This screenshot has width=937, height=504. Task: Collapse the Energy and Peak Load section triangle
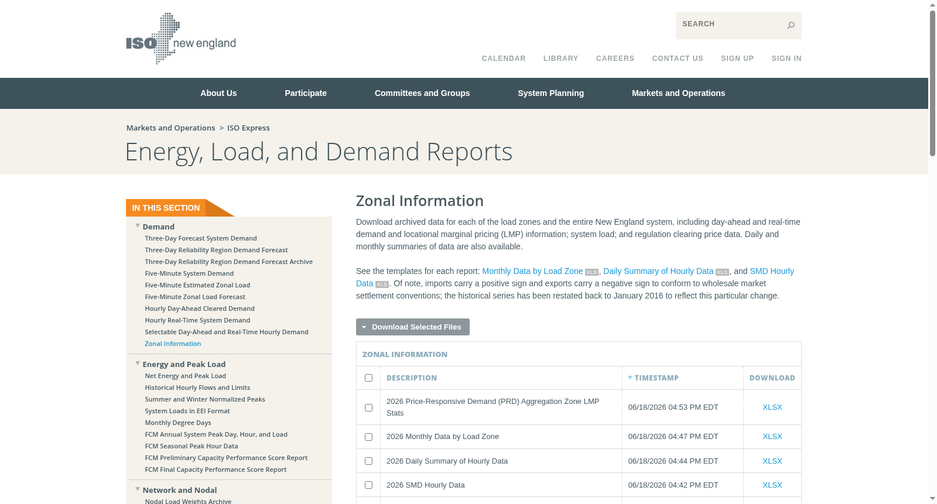click(138, 364)
